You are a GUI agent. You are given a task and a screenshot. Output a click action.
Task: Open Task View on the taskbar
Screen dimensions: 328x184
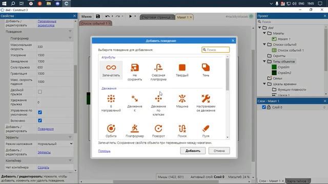click(x=22, y=4)
